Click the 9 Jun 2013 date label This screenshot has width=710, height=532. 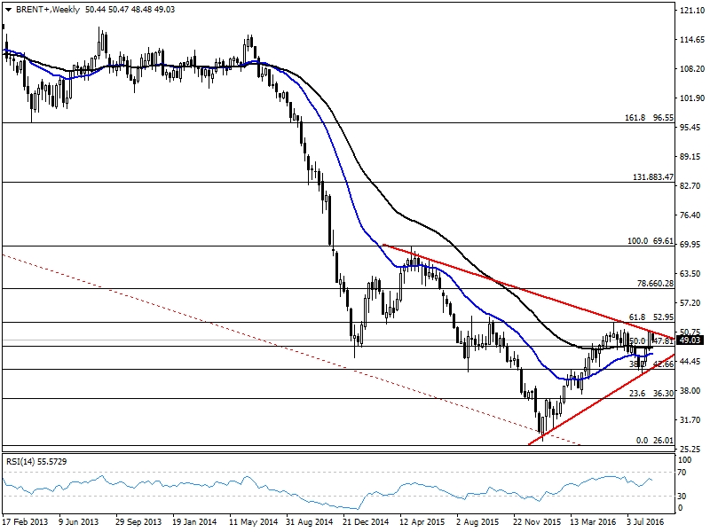(79, 522)
